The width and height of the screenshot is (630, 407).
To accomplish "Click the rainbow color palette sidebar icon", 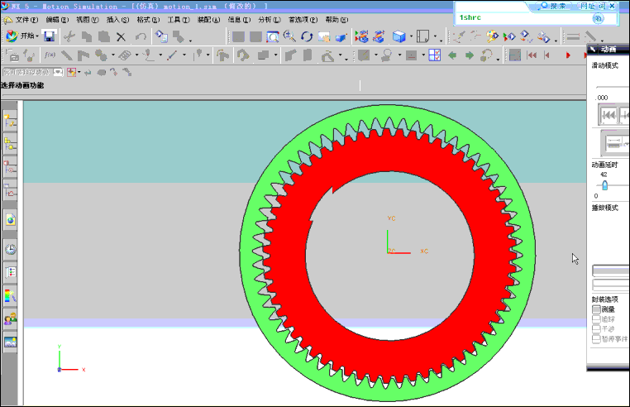I will (x=11, y=295).
